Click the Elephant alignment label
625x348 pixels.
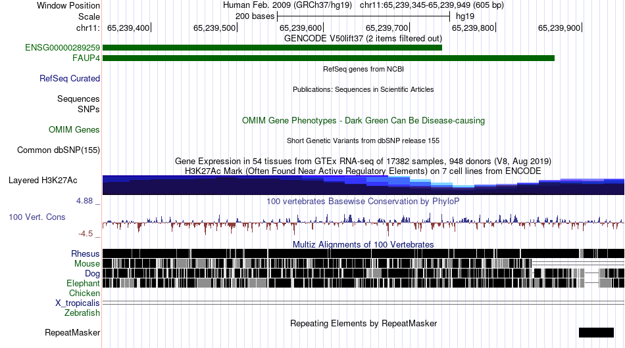[83, 283]
